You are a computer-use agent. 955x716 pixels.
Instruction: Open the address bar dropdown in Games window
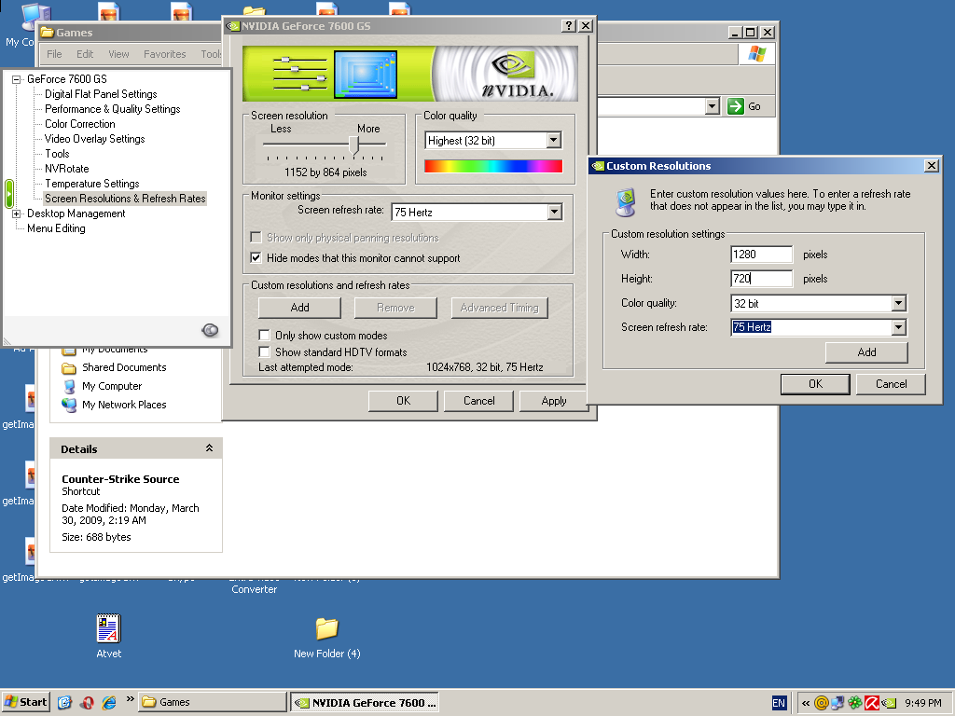[x=712, y=106]
